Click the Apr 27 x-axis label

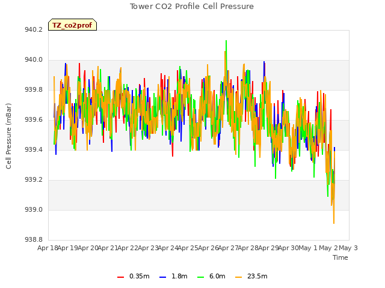[x=229, y=248]
